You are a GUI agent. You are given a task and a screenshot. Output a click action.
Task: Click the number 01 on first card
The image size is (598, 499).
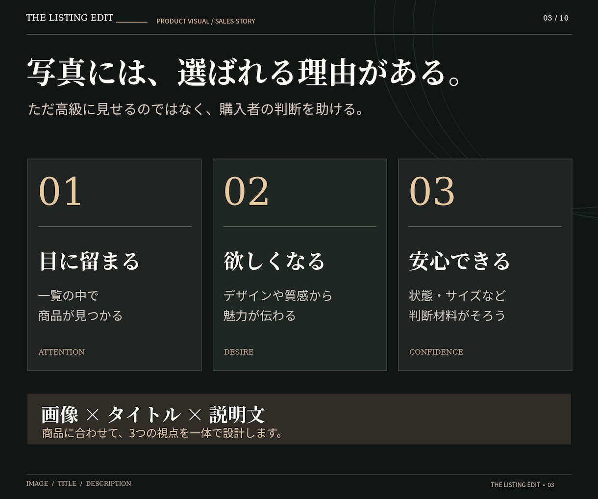point(60,191)
